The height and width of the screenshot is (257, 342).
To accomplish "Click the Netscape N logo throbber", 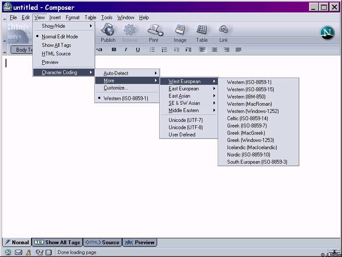I will pos(327,33).
